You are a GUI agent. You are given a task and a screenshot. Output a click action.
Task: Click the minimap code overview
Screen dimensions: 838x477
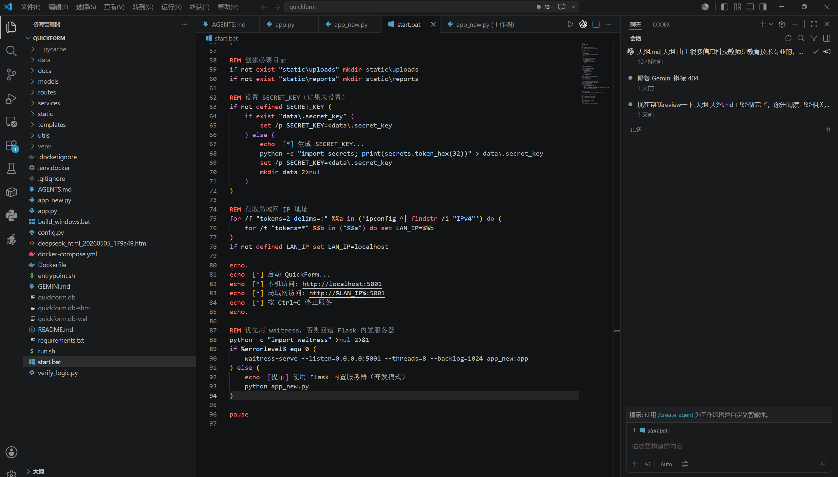pos(596,74)
